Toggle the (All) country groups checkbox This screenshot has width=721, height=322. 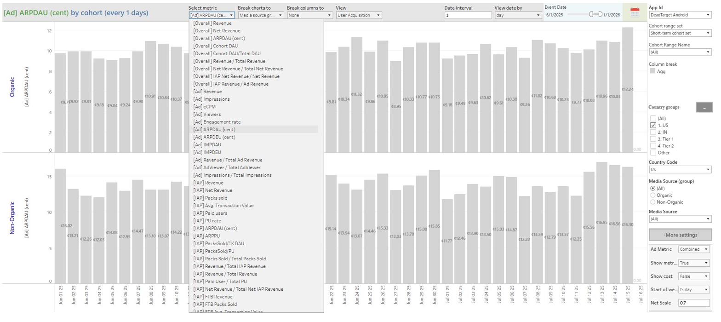point(653,118)
